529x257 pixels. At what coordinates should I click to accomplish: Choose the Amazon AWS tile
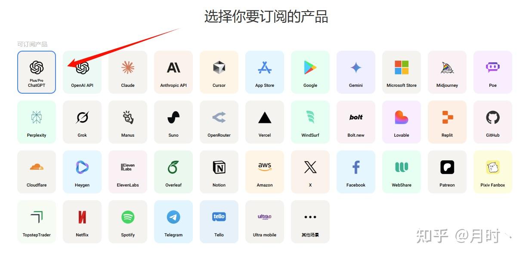265,171
